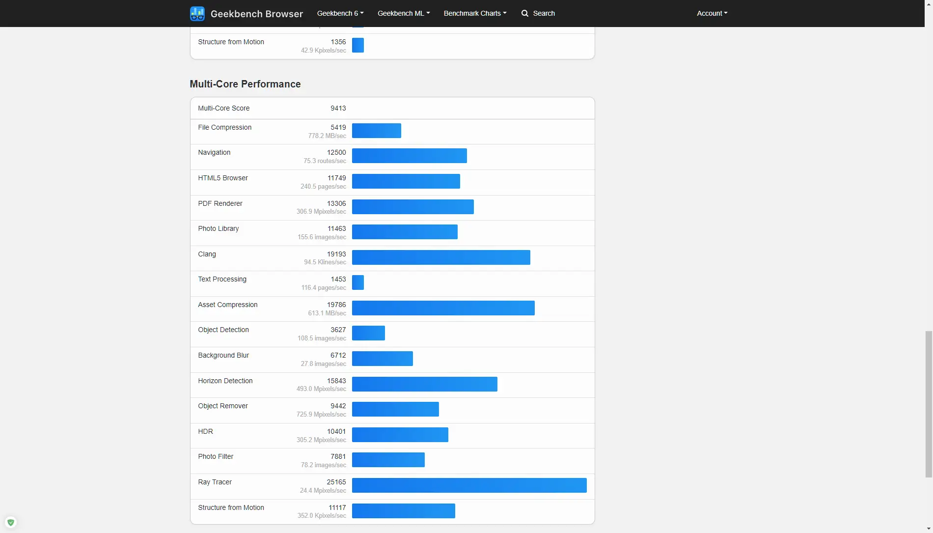Click the Photo Filter score 7881

[338, 456]
